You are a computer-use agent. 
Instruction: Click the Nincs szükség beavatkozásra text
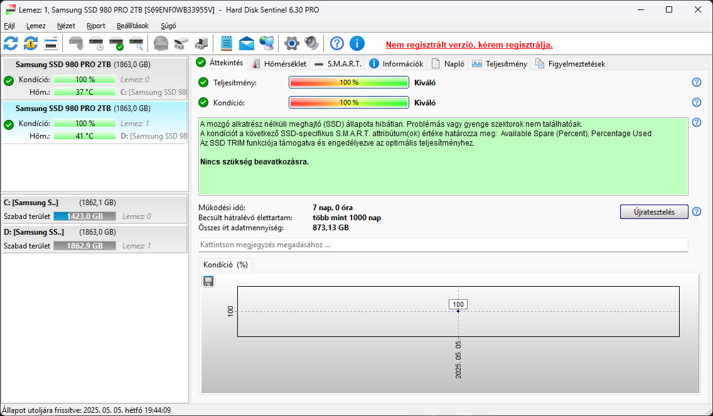click(254, 162)
